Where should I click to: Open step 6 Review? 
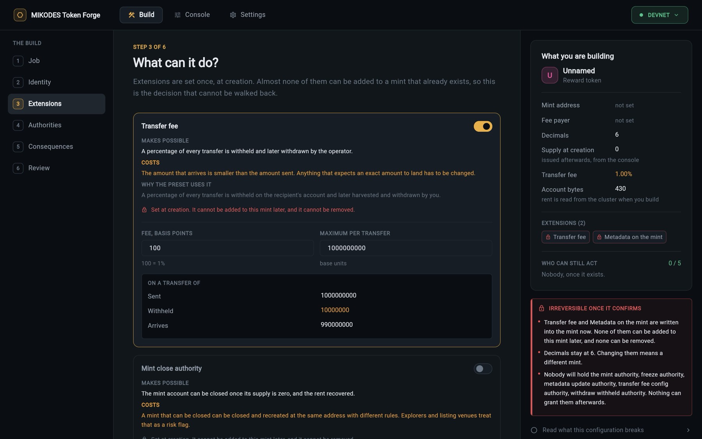57,168
